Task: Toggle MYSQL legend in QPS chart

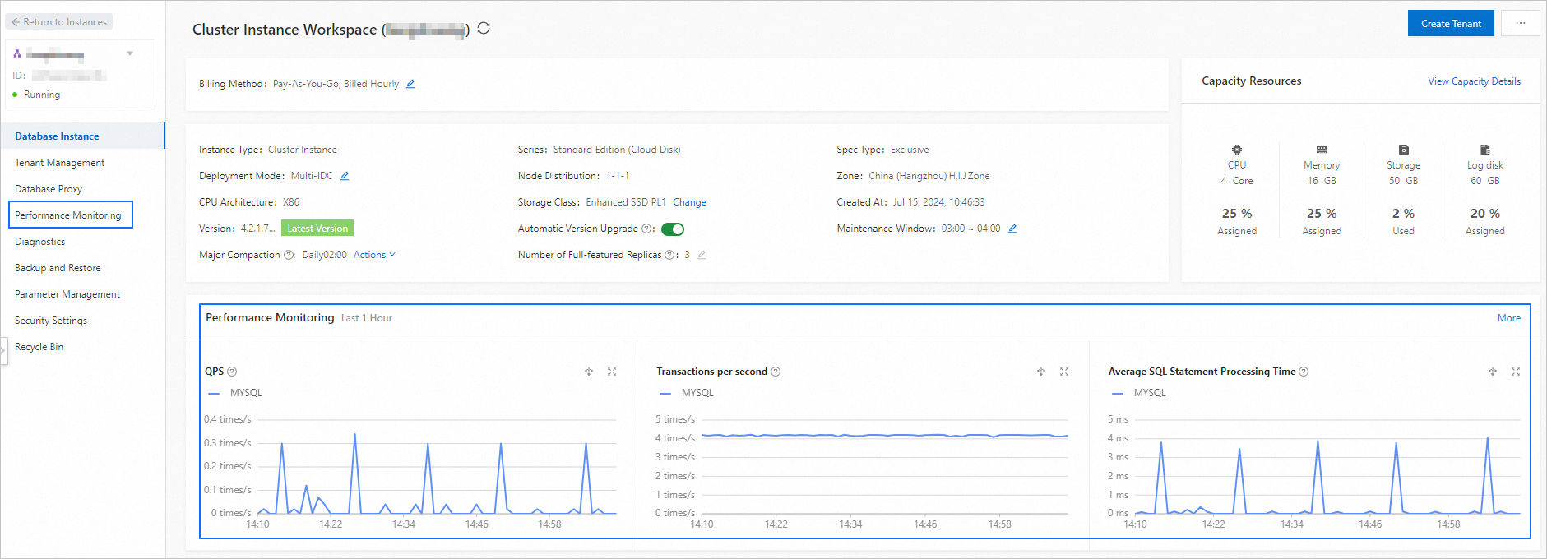Action: point(236,393)
